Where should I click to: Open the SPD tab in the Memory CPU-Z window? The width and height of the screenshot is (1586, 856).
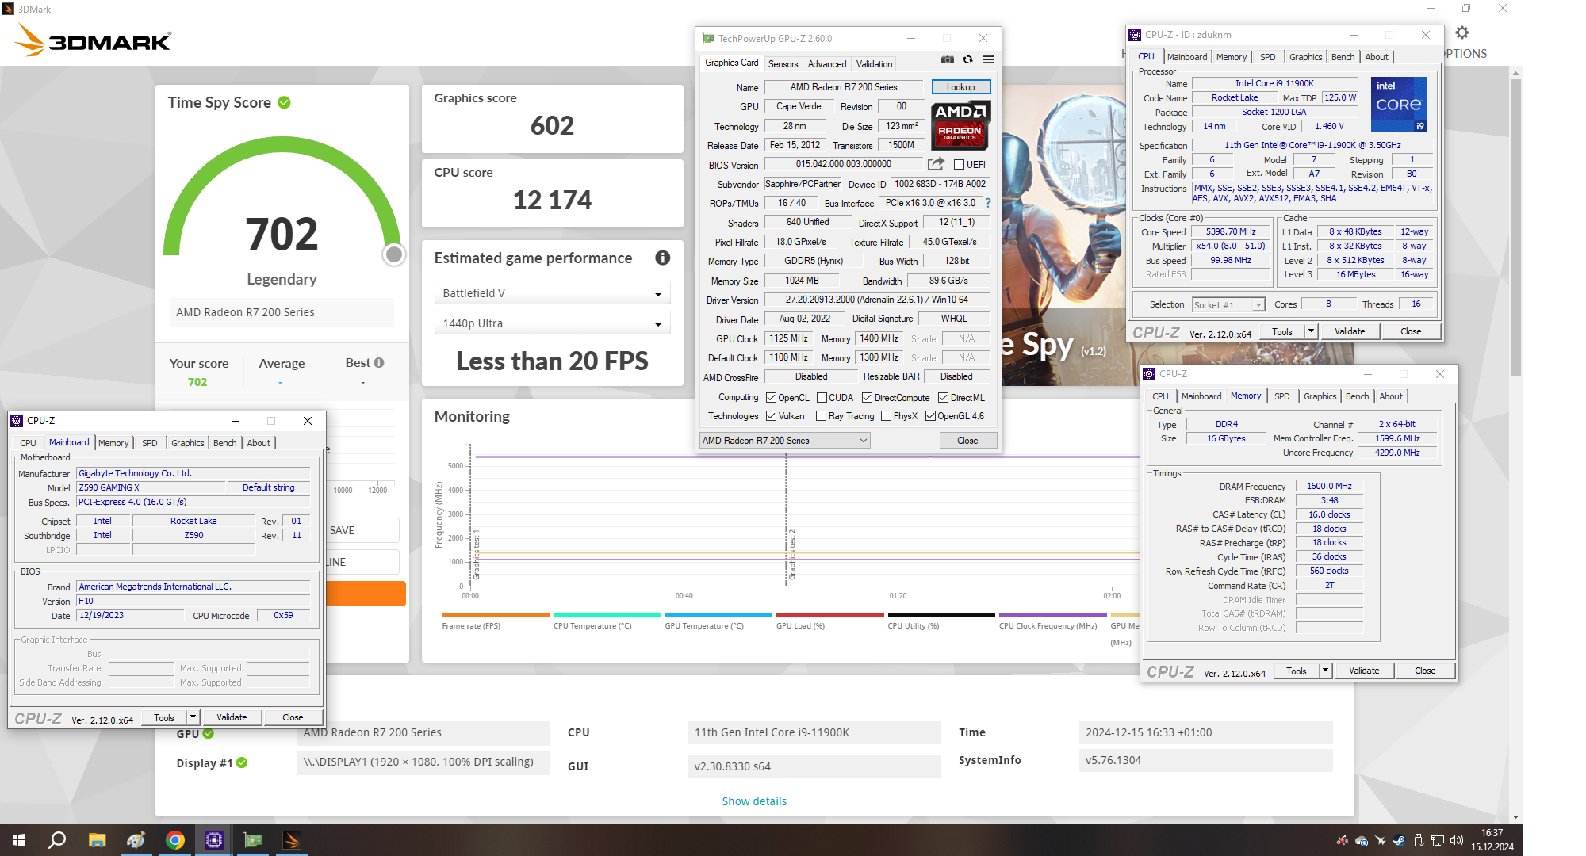pos(1282,396)
